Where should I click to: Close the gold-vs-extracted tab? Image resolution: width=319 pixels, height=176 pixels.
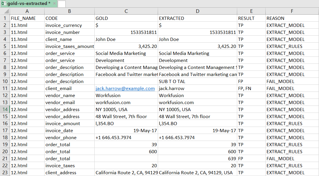(54, 4)
